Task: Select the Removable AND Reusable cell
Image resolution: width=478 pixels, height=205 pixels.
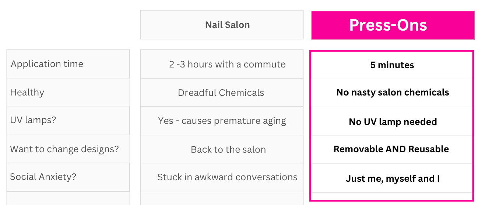Action: (x=392, y=149)
